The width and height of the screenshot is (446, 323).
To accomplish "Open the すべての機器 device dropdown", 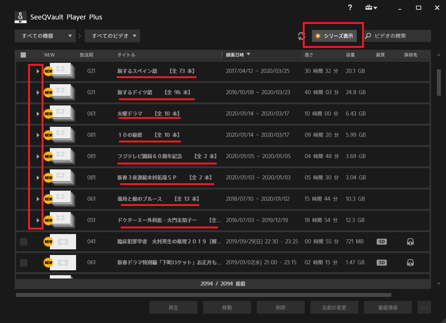I will click(45, 36).
